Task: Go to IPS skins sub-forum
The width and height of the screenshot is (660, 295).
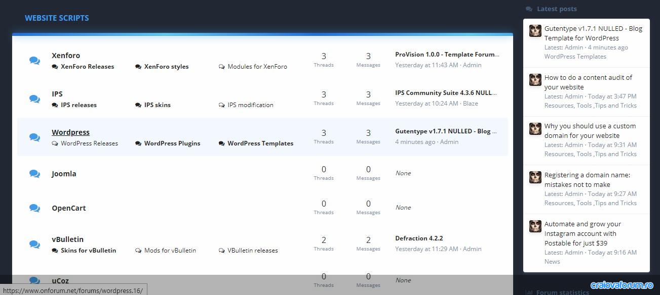Action: 158,105
